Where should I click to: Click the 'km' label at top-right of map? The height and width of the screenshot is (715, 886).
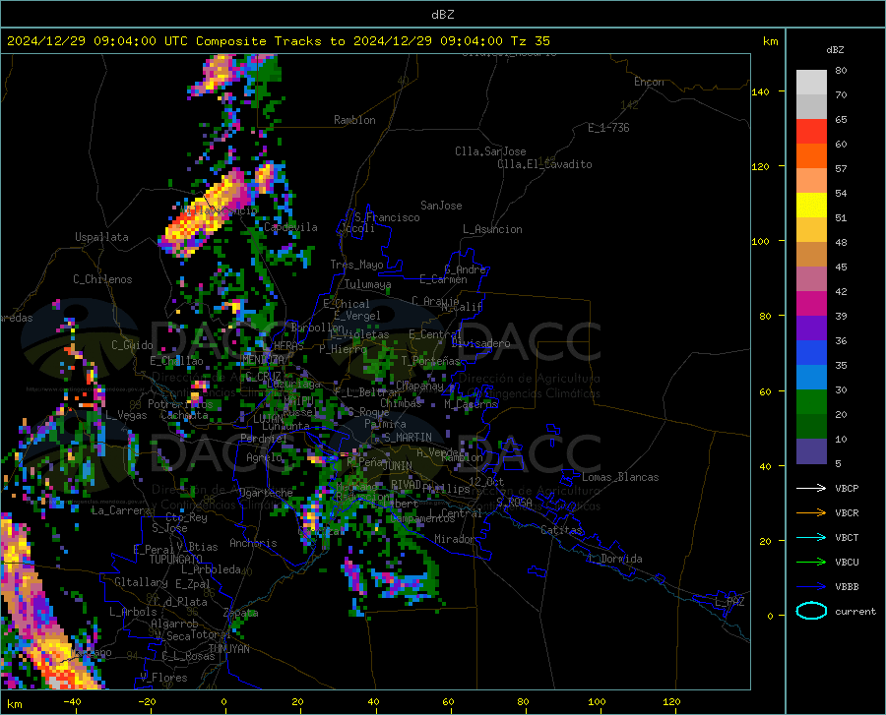click(770, 40)
